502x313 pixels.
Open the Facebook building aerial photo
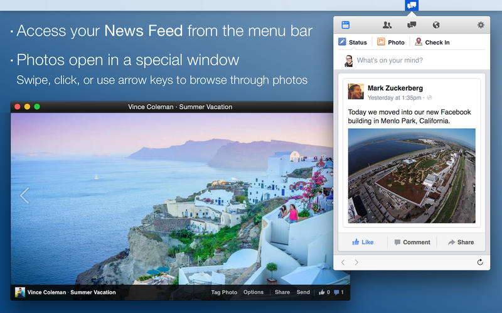point(412,176)
